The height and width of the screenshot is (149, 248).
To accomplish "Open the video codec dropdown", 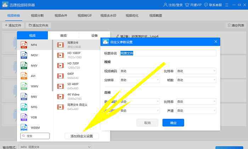I will point(140,71).
